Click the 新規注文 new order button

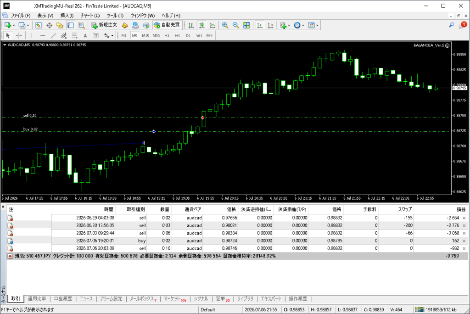click(104, 25)
